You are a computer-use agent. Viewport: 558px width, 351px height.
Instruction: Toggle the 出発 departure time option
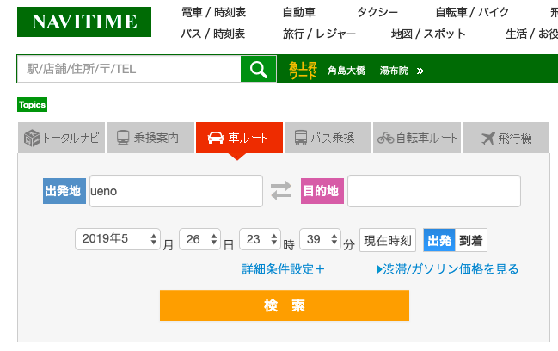(x=438, y=240)
